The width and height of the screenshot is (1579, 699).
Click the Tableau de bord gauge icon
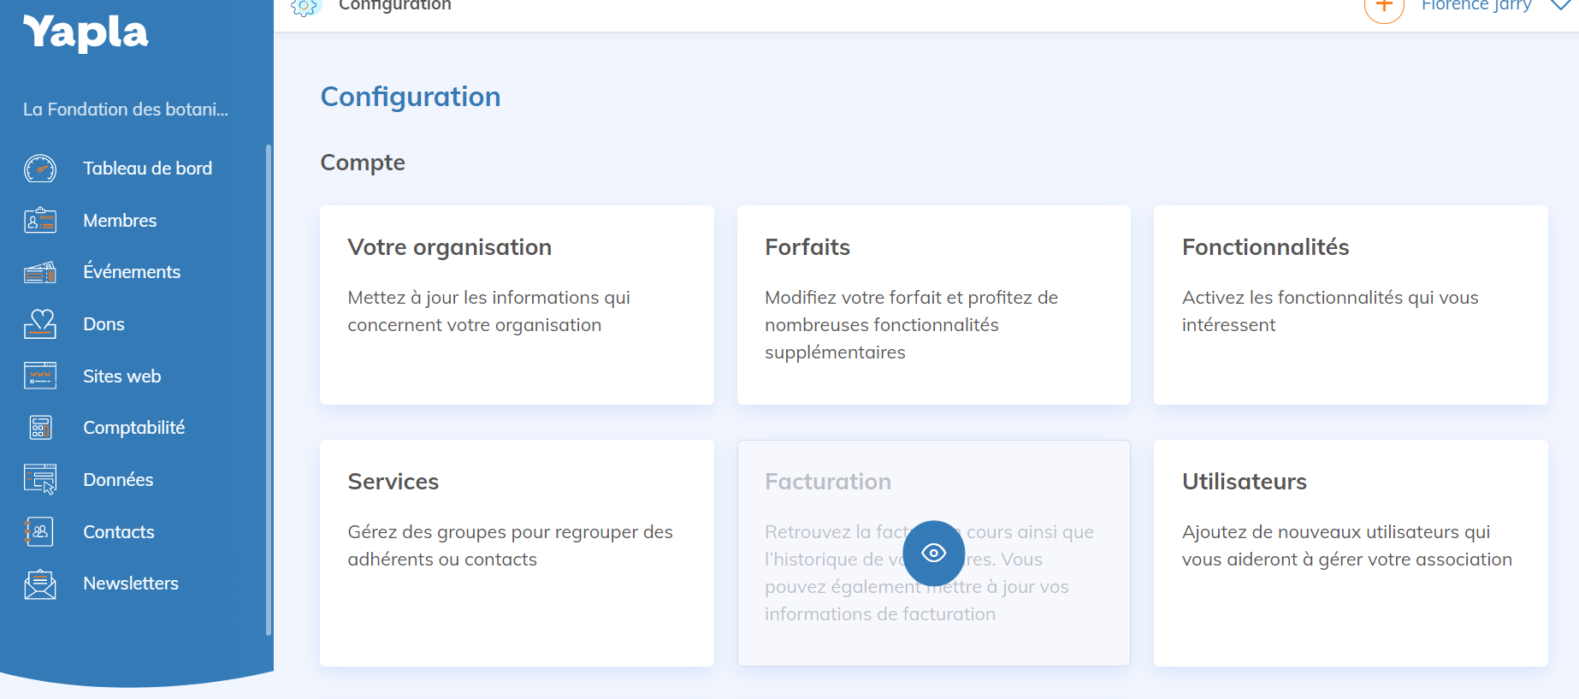(x=40, y=169)
